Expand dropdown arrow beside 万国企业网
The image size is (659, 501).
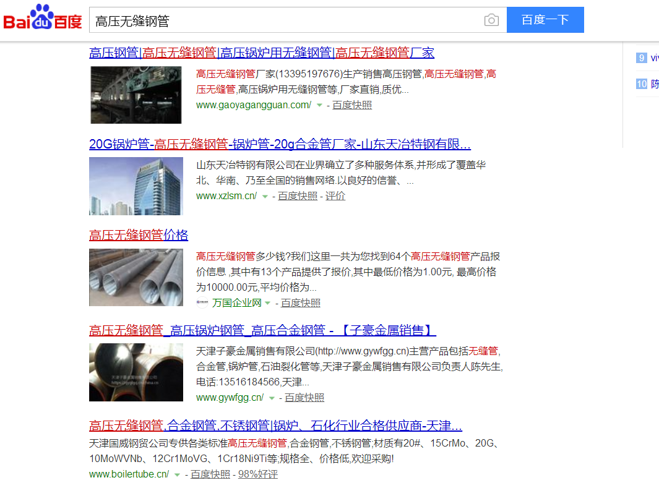pos(268,303)
